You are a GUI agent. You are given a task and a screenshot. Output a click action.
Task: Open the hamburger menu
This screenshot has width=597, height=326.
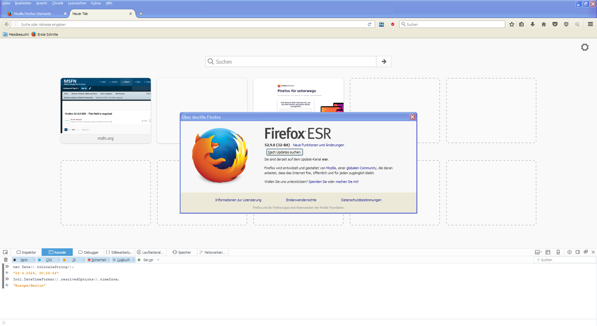click(590, 24)
